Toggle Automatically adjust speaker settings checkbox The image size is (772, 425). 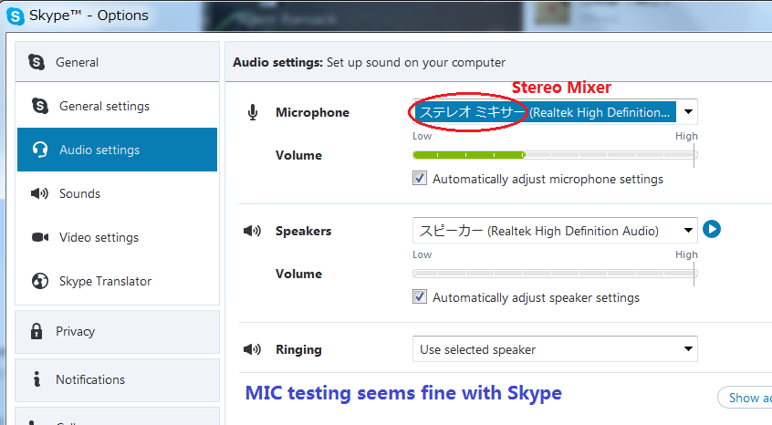(x=420, y=296)
